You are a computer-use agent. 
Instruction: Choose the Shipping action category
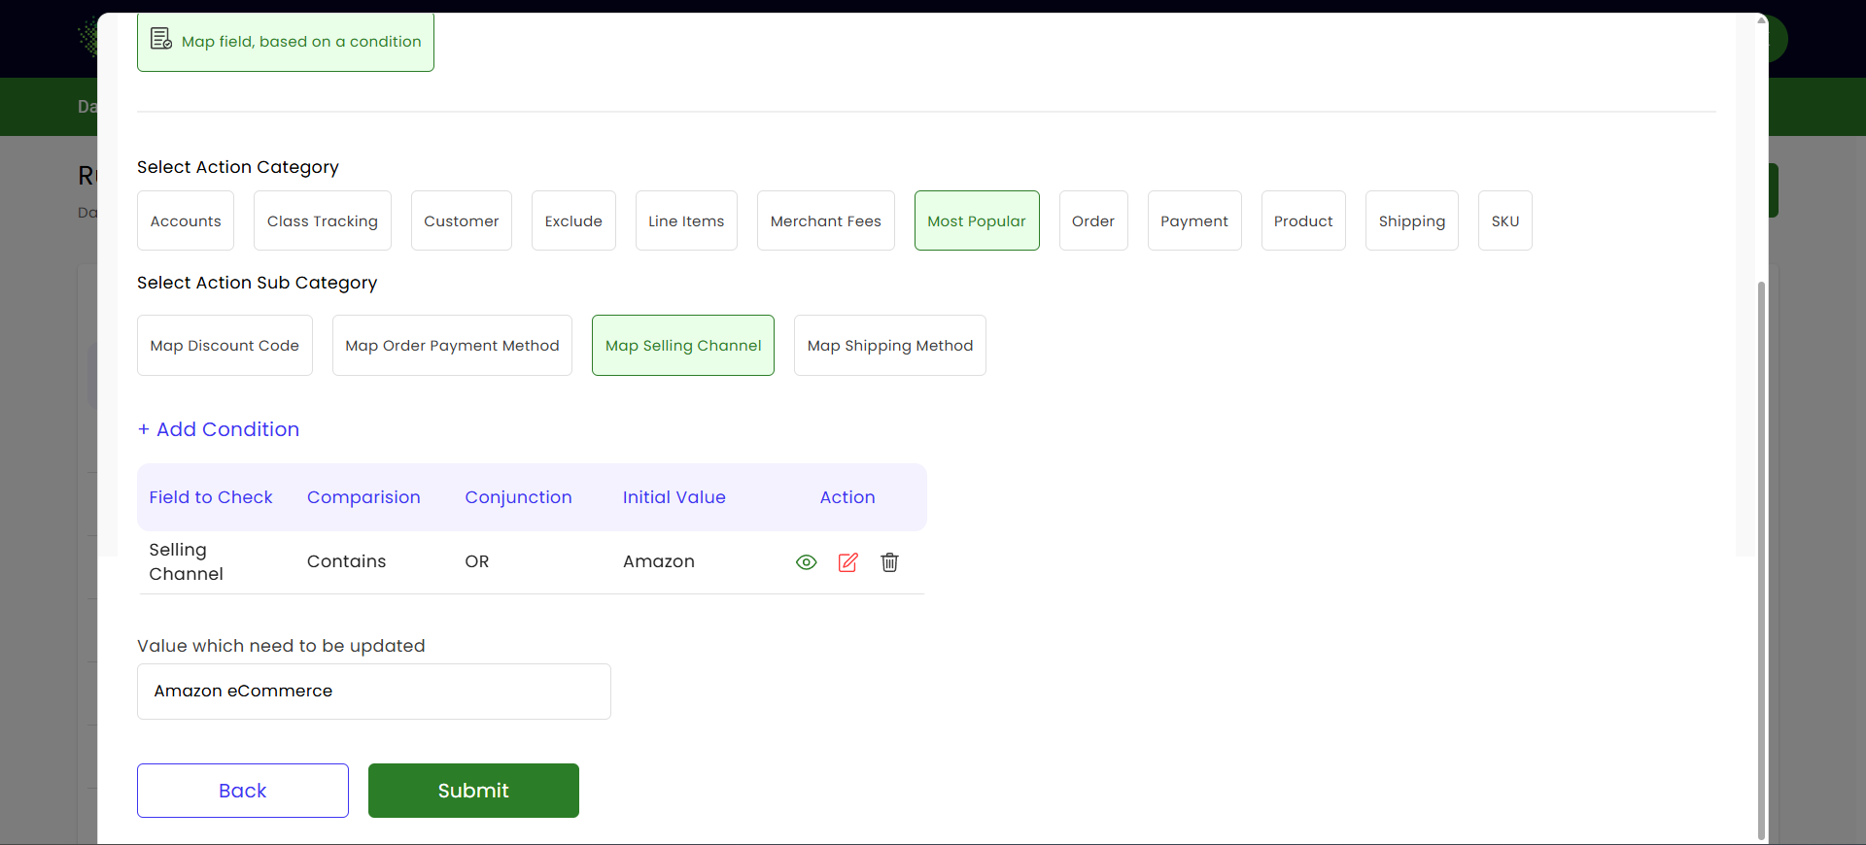pos(1411,220)
